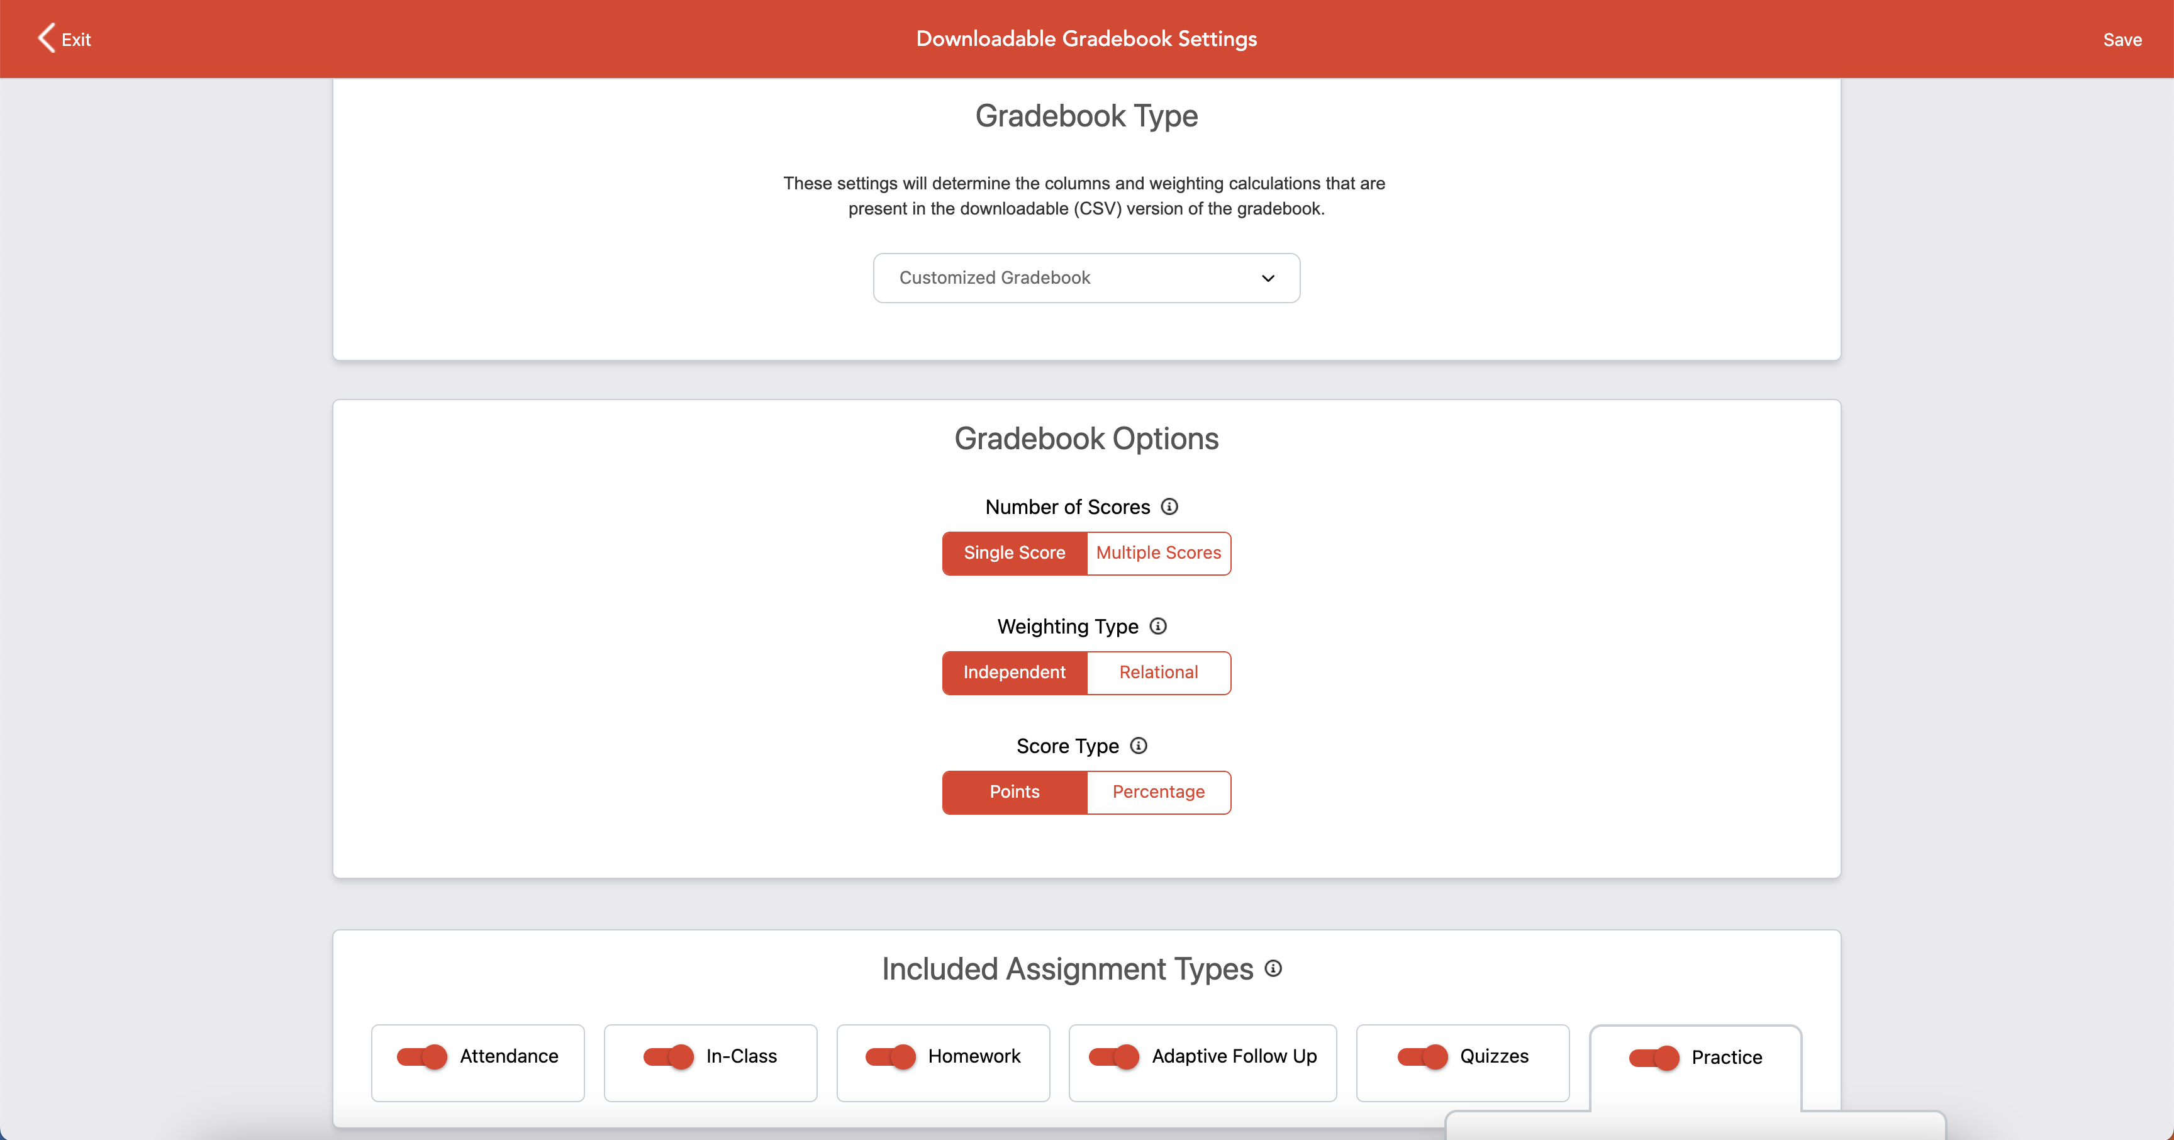Disable Homework assignments
Screen dimensions: 2174x1140
click(889, 1056)
